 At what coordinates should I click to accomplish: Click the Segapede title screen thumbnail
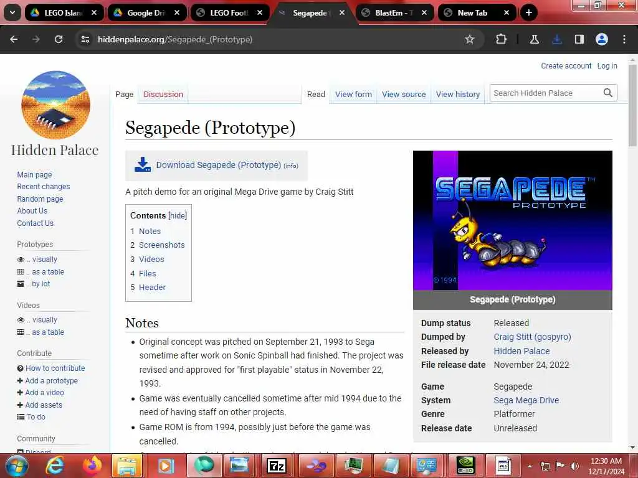(512, 220)
